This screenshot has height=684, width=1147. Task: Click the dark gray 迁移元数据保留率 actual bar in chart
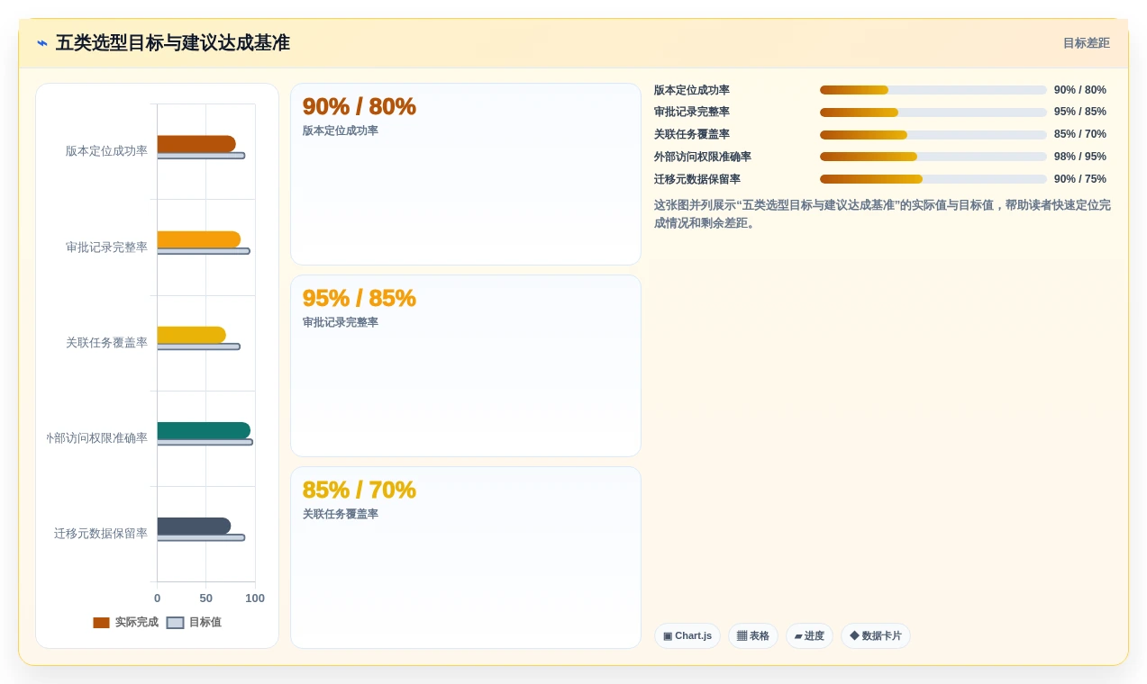[194, 526]
